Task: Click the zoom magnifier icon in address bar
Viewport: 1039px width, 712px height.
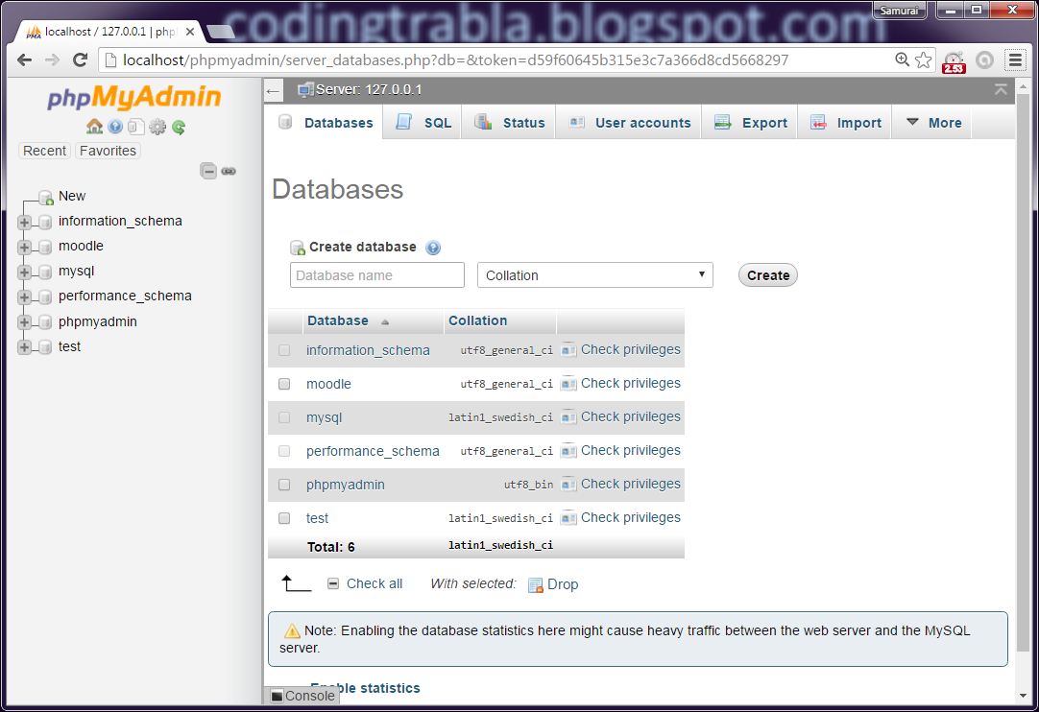Action: [x=902, y=59]
